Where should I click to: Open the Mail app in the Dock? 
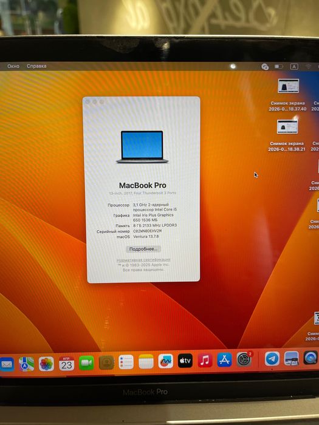click(7, 364)
